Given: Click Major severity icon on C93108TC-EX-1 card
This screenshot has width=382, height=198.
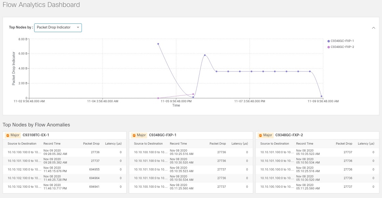Looking at the screenshot, I should click(7, 135).
